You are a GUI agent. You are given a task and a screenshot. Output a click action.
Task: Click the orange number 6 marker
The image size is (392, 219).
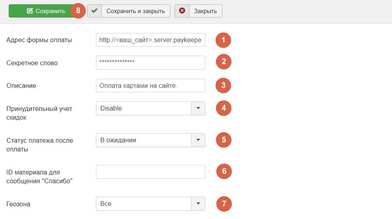[224, 171]
